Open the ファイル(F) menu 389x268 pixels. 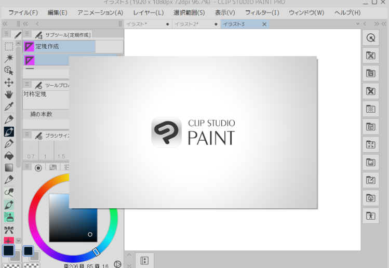point(23,12)
